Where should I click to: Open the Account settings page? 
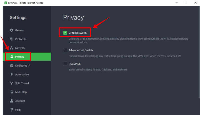[20, 101]
